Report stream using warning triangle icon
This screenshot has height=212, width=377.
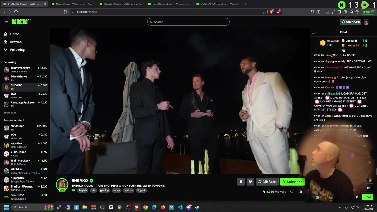301,192
